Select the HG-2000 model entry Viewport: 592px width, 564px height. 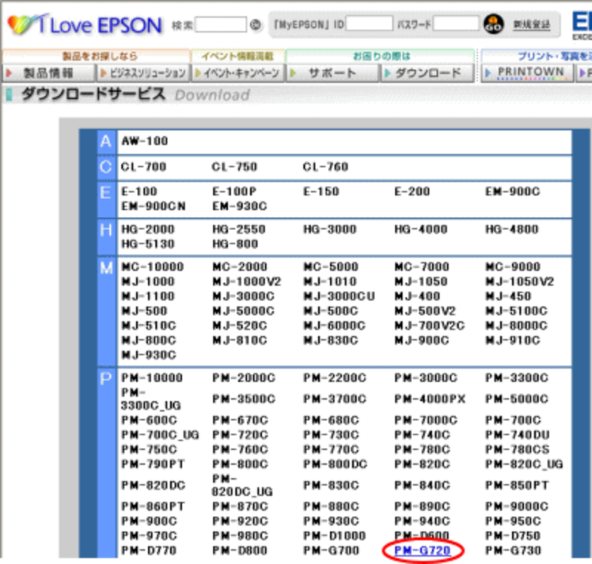[x=148, y=229]
